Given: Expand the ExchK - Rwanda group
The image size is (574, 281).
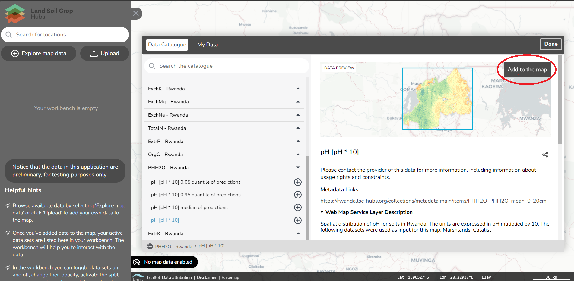Looking at the screenshot, I should pyautogui.click(x=224, y=89).
